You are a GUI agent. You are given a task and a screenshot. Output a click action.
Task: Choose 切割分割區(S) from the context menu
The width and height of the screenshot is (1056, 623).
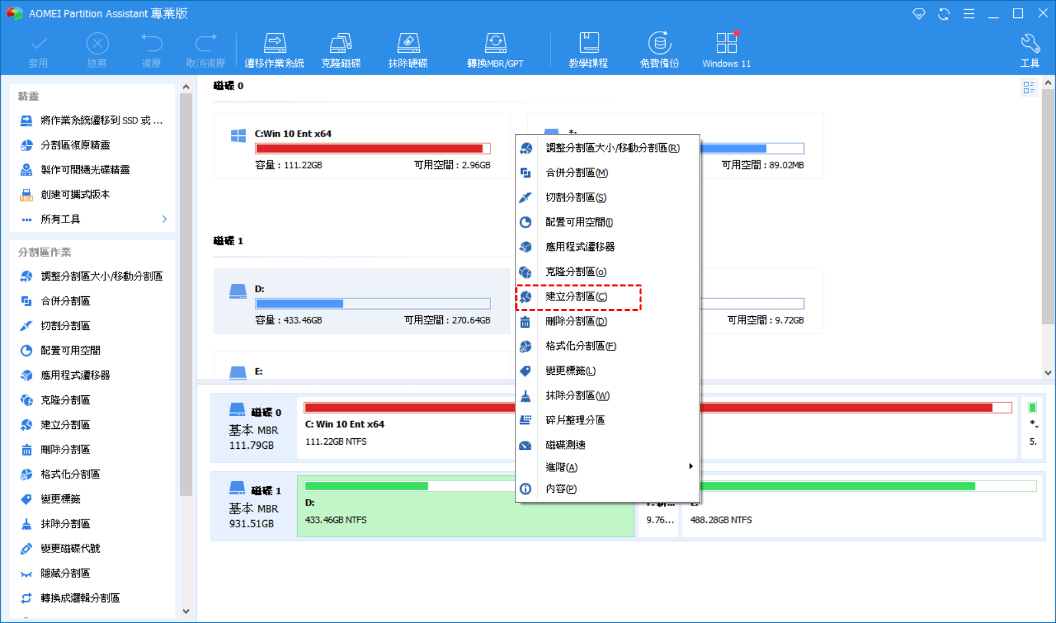(607, 197)
